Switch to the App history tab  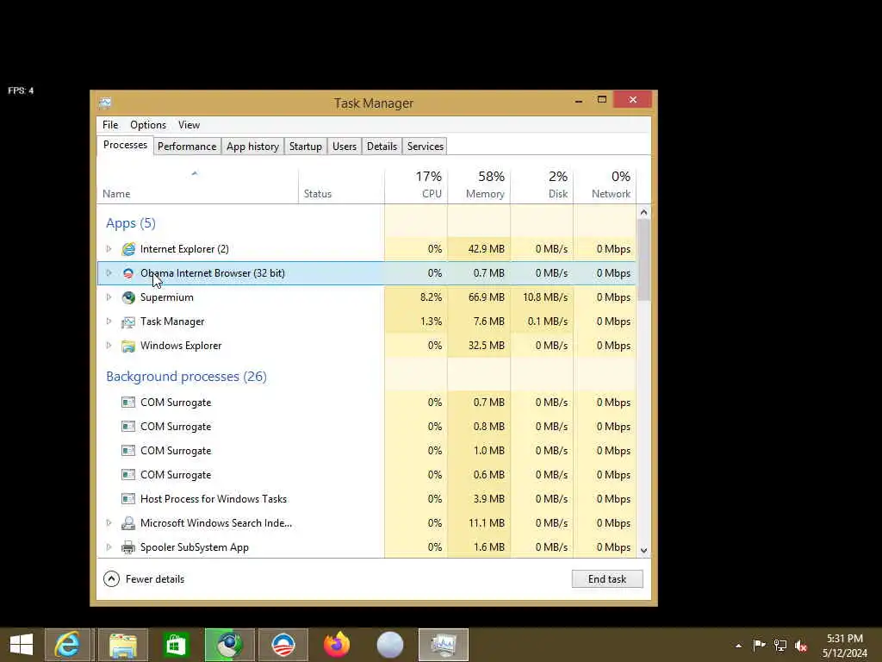pos(252,147)
